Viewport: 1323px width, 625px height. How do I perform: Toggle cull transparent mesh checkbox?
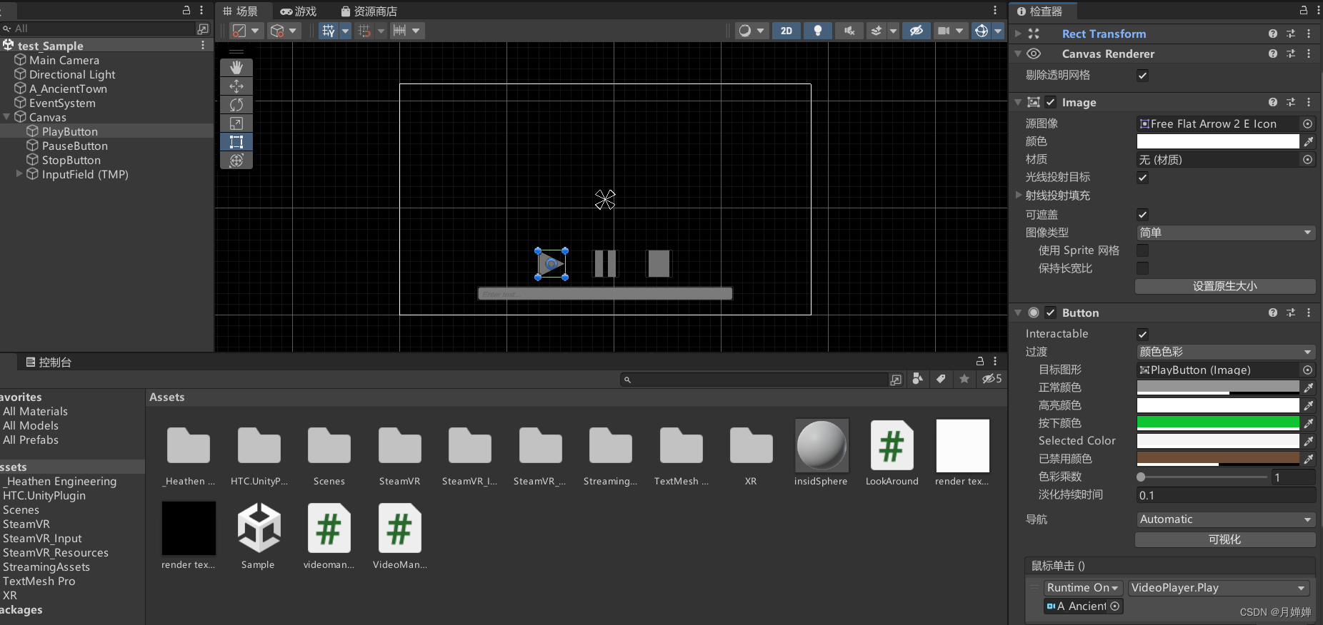click(1143, 76)
